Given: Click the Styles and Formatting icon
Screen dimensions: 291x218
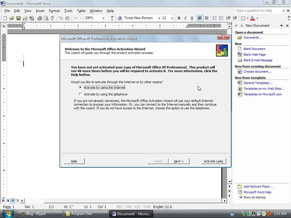Looking at the screenshot, I should [120, 18].
